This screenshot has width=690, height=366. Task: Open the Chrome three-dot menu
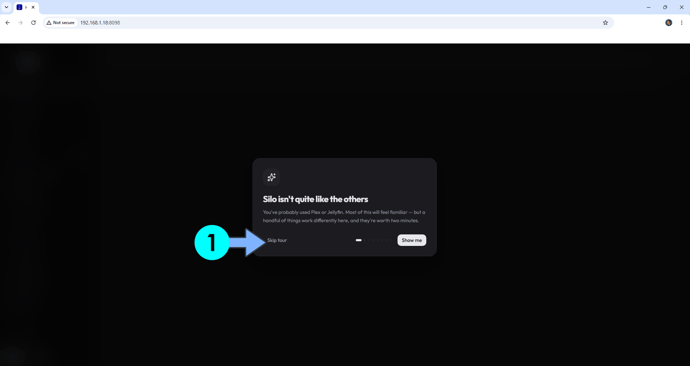click(x=682, y=23)
